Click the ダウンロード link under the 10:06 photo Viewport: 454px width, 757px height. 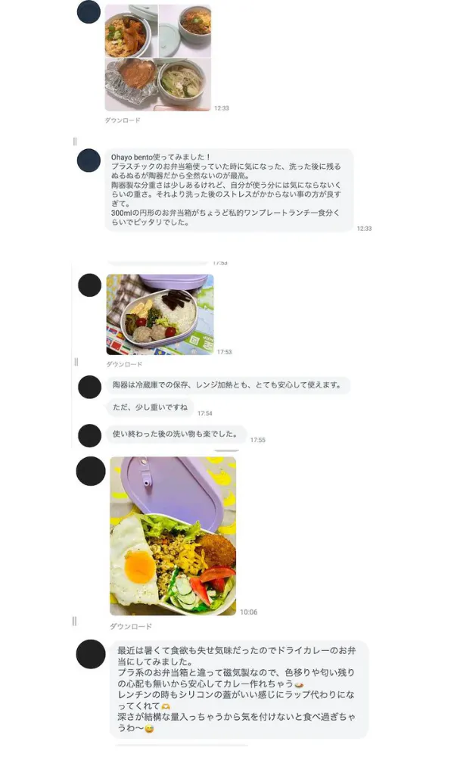(131, 626)
